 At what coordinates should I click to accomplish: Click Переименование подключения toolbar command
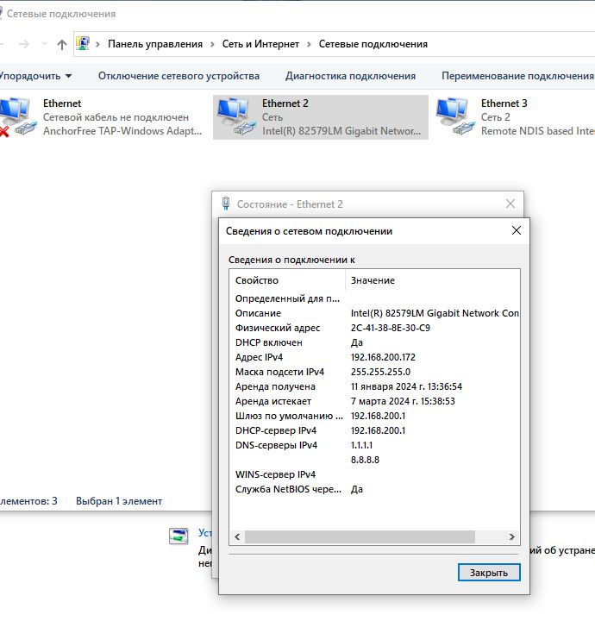(516, 76)
